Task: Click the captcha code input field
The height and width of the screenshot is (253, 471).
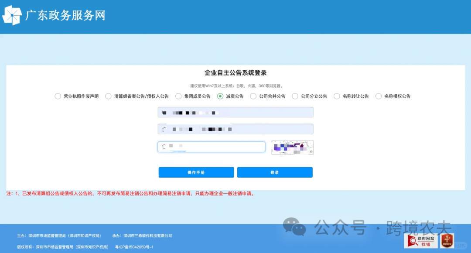Action: [x=212, y=147]
